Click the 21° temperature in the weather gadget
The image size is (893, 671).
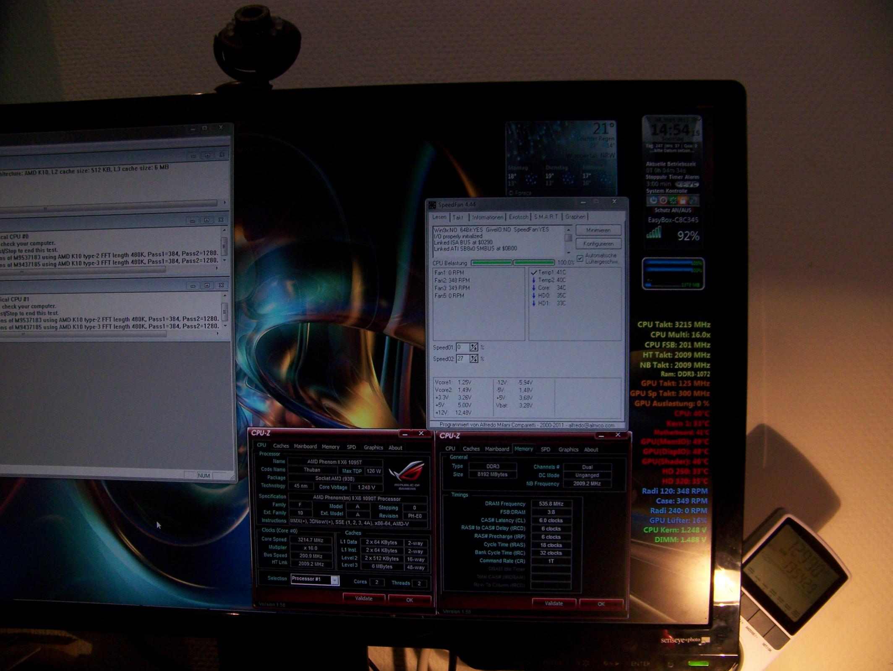603,128
